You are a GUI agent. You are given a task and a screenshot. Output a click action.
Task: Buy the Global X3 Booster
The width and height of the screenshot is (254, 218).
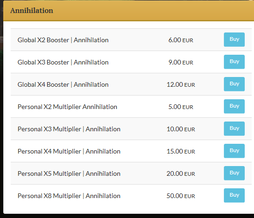(x=234, y=62)
